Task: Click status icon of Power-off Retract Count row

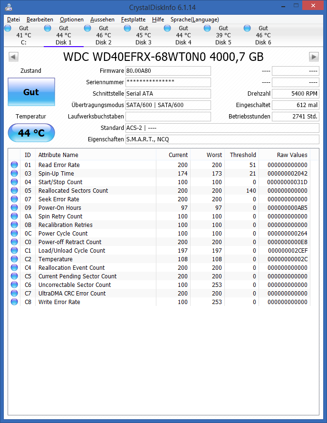Action: point(14,242)
